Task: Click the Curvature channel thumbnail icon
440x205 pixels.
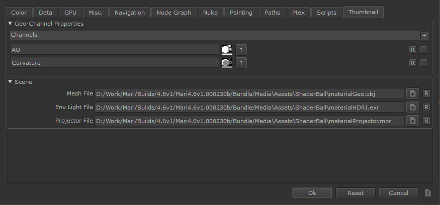Action: 227,63
